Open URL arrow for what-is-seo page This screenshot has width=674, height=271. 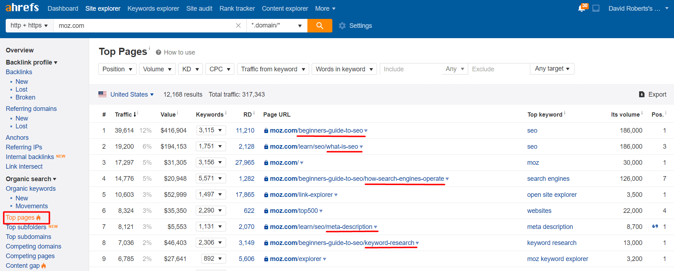(x=361, y=147)
